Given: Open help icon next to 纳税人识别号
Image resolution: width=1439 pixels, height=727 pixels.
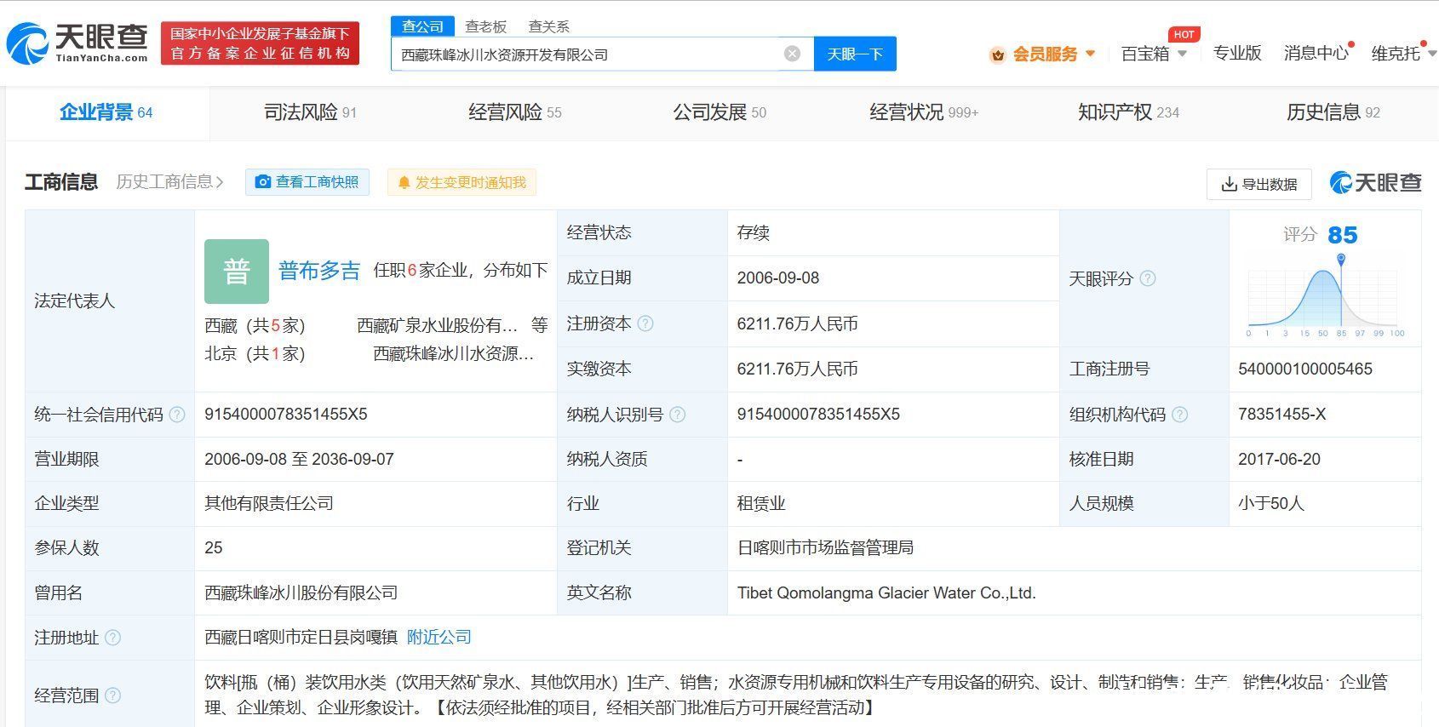Looking at the screenshot, I should click(x=677, y=415).
